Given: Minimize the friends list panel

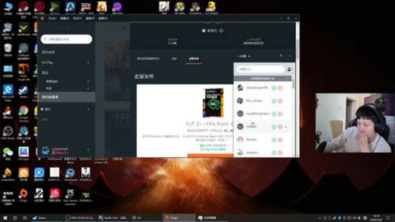Looking at the screenshot, I should click(290, 56).
